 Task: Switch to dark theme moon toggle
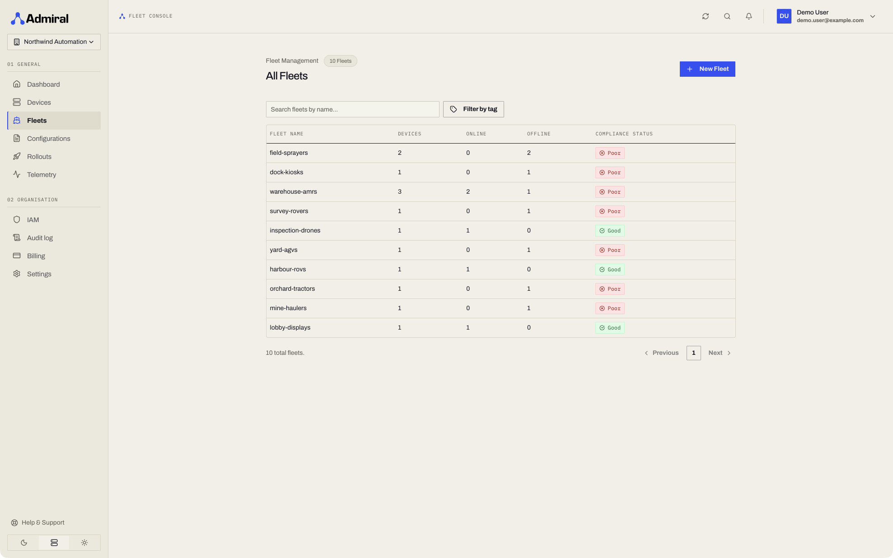(x=24, y=543)
